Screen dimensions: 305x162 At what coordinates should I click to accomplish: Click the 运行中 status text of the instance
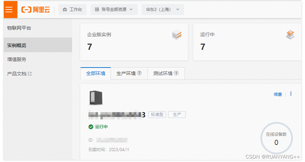point(101,127)
